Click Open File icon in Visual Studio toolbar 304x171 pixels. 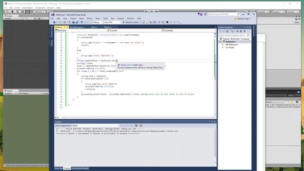click(70, 22)
